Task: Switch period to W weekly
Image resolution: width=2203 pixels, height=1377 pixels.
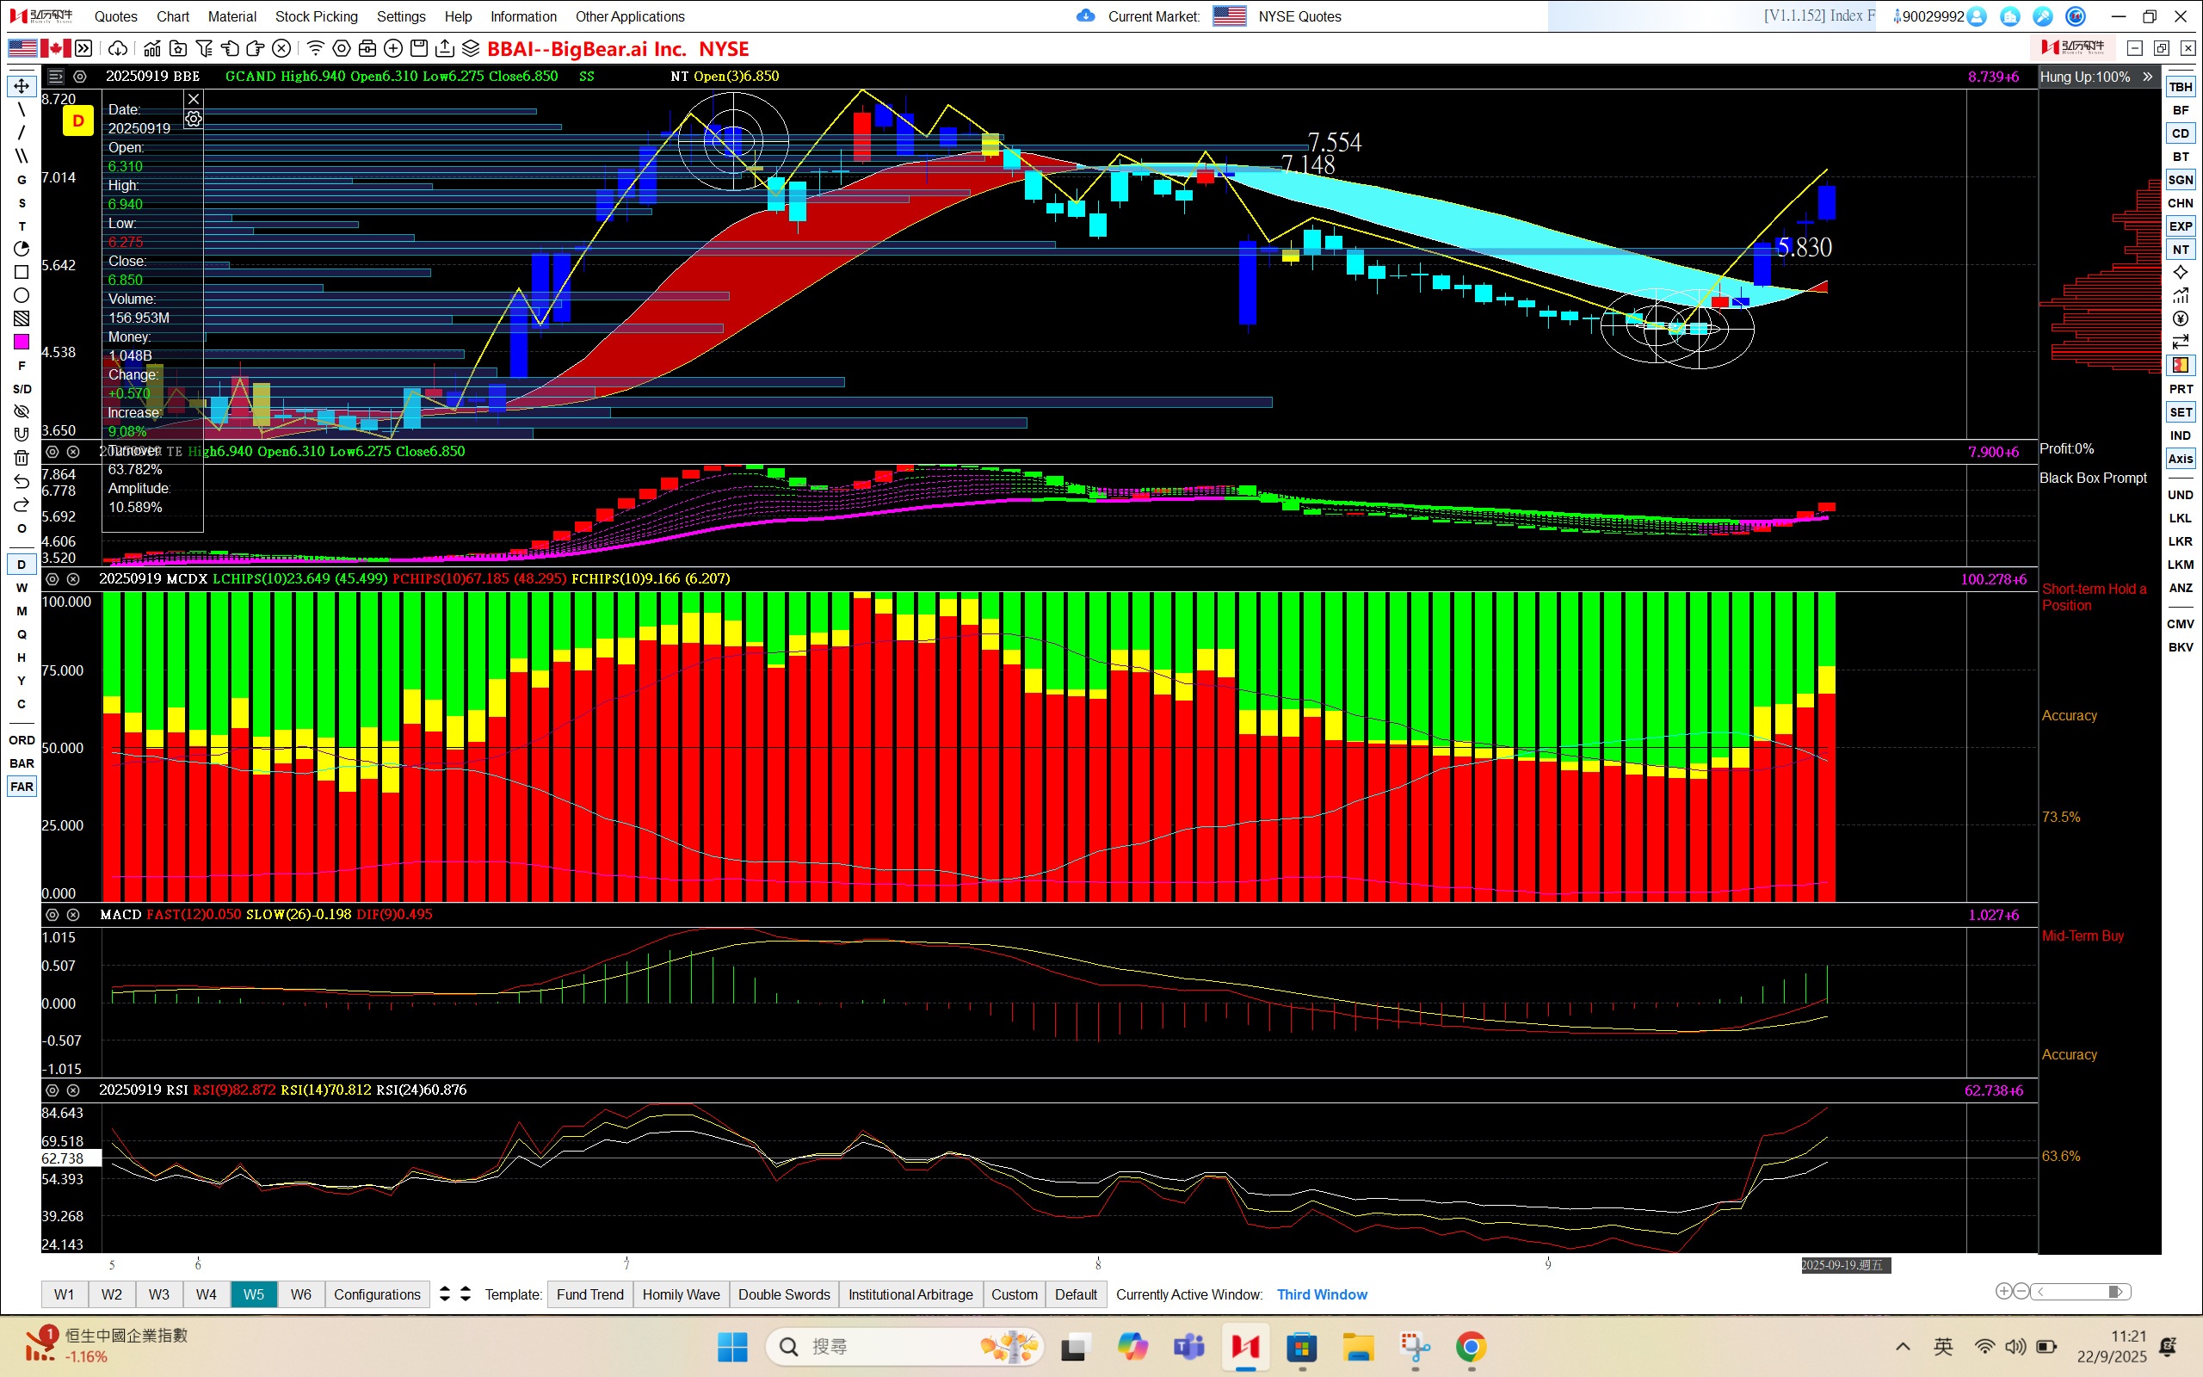Action: (22, 588)
